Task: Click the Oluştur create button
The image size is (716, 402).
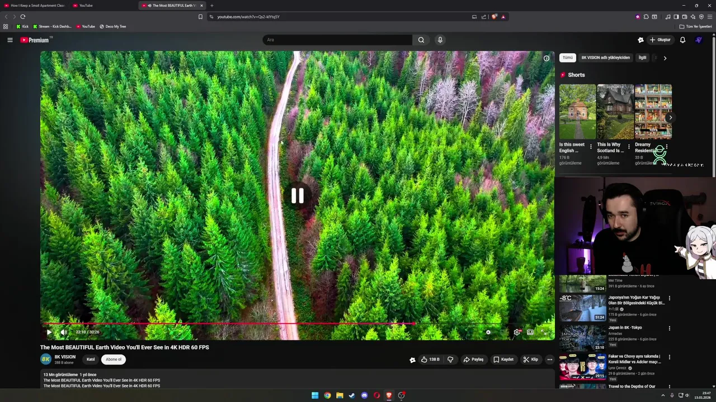Action: coord(660,40)
